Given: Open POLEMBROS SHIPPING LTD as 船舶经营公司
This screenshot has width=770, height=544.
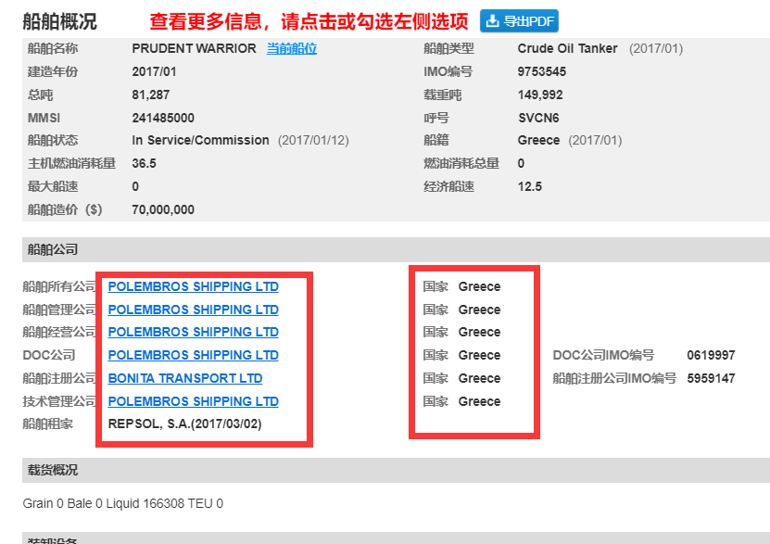Looking at the screenshot, I should click(192, 332).
